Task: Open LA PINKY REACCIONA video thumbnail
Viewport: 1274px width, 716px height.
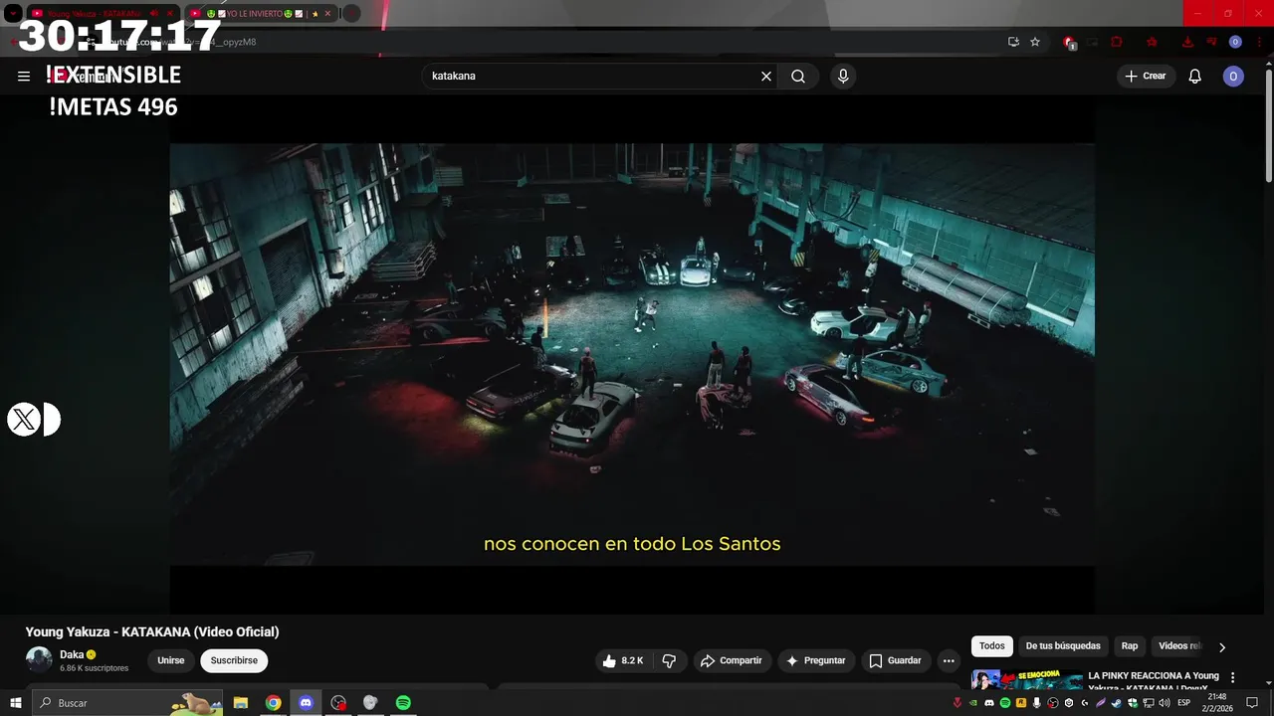Action: [x=1027, y=680]
